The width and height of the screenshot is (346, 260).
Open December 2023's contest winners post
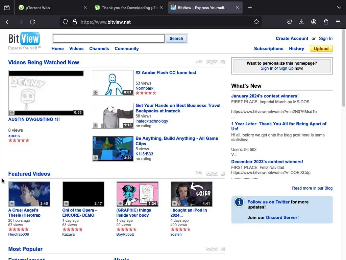pos(267,161)
